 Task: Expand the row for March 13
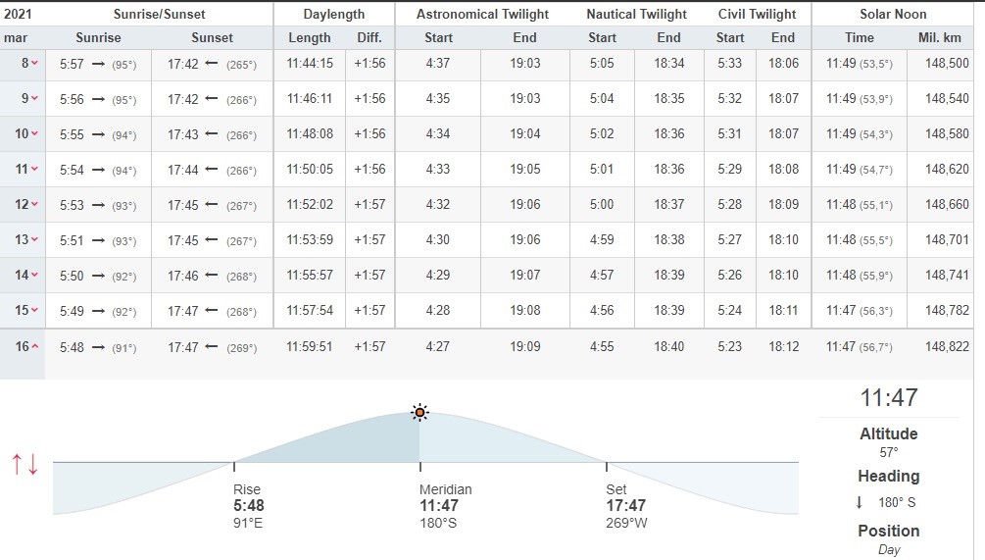[34, 239]
